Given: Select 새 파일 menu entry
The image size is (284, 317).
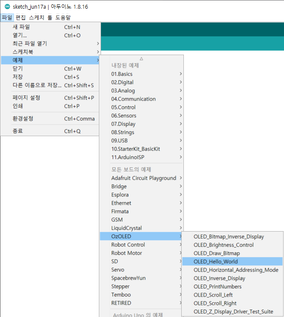Looking at the screenshot, I should (50, 27).
